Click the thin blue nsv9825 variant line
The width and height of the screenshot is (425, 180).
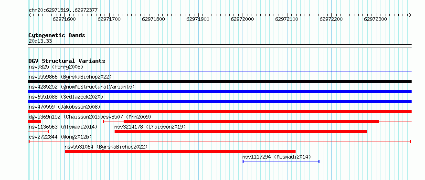coord(220,71)
